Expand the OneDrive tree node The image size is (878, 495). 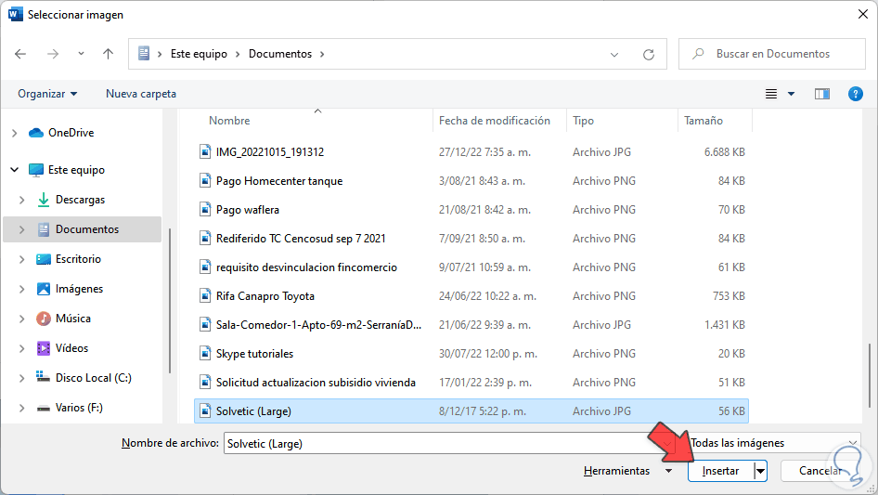point(14,133)
